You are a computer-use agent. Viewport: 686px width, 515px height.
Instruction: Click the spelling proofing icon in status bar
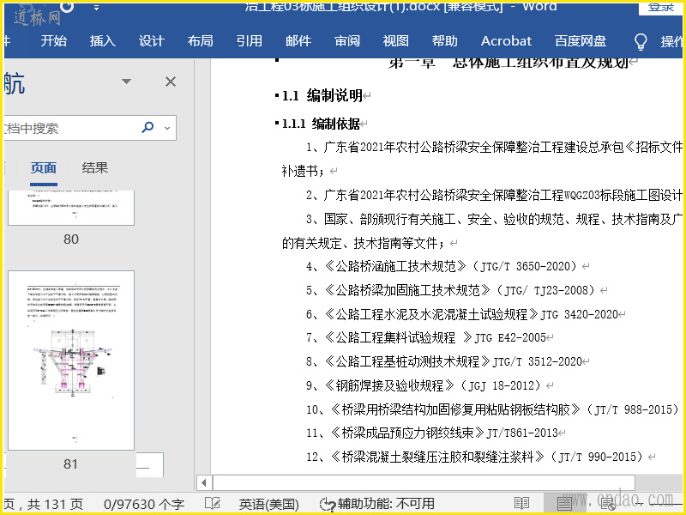click(x=213, y=503)
